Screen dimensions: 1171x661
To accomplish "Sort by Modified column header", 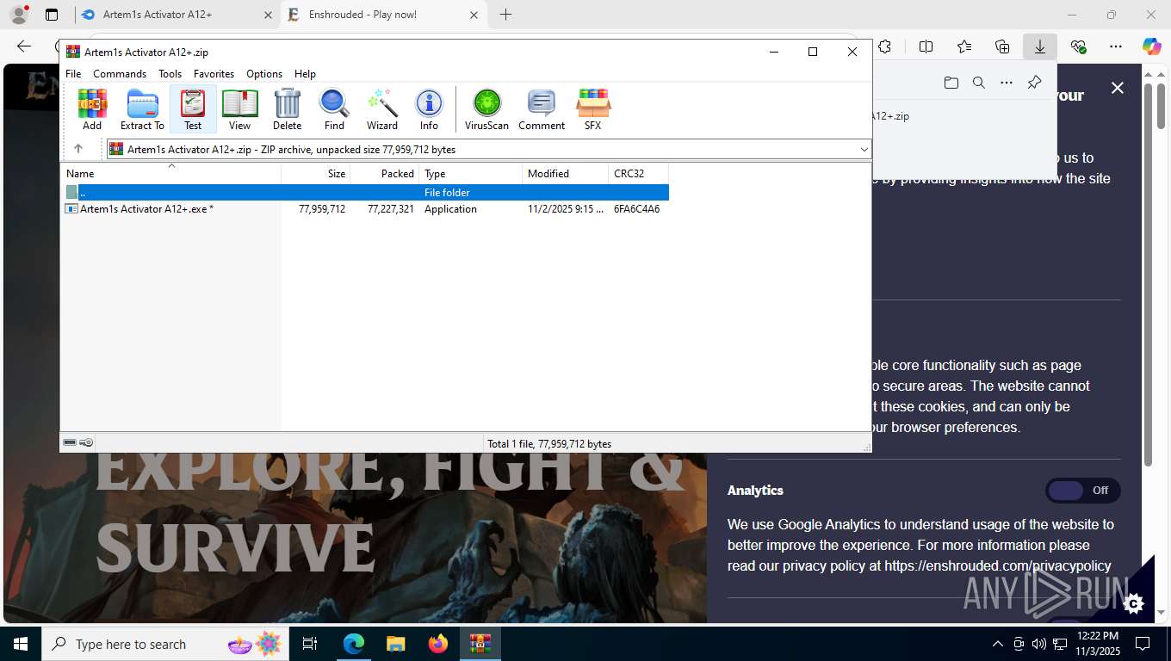I will 566,174.
